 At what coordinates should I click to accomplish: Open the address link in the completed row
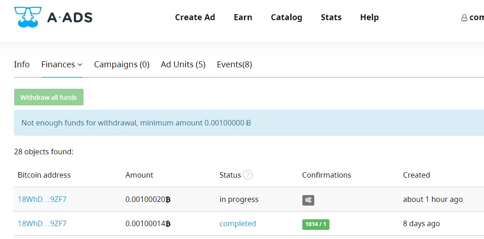[42, 224]
